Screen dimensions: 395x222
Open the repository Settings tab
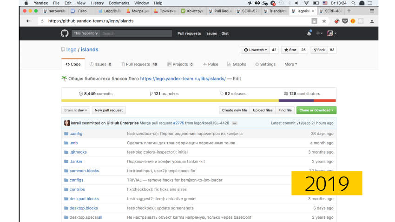(265, 64)
